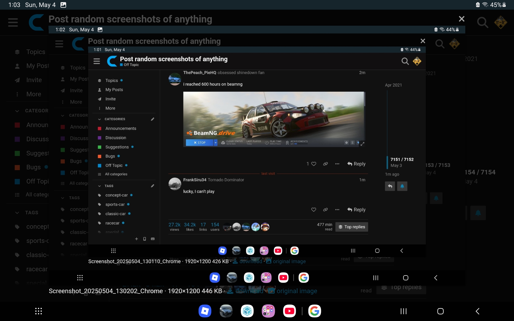This screenshot has height=321, width=514.
Task: Like ThePeach_PieHQ's post with the heart
Action: [314, 164]
